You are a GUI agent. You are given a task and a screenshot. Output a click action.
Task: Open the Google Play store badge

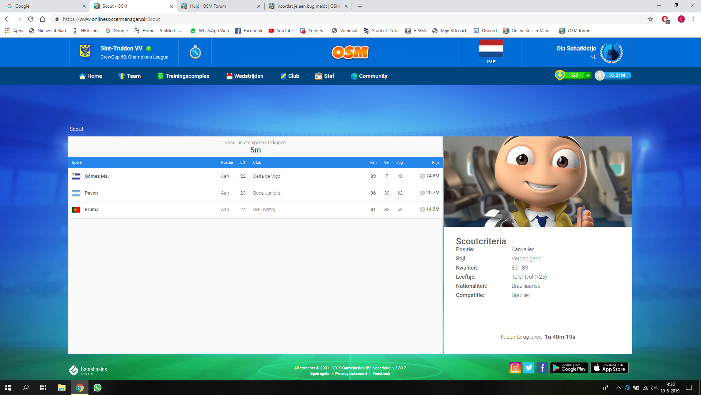click(x=569, y=368)
